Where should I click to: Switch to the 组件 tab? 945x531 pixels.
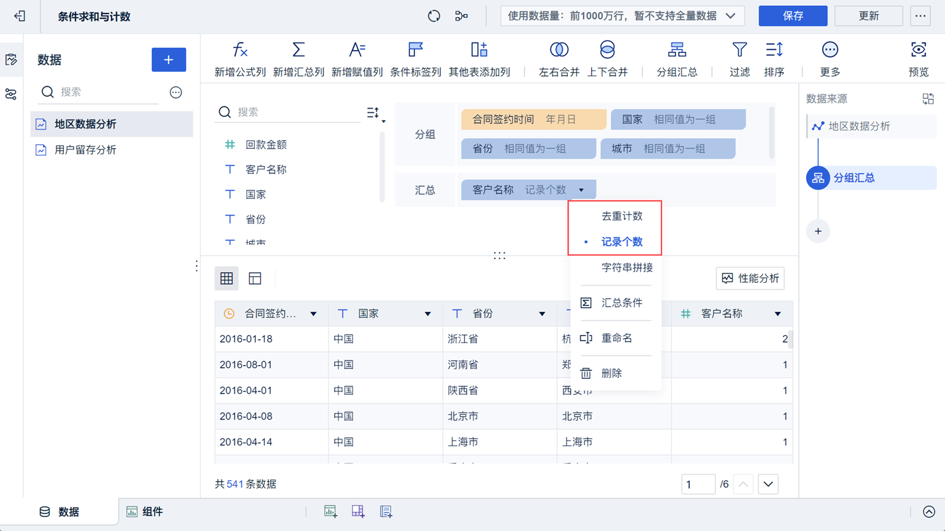click(x=145, y=512)
